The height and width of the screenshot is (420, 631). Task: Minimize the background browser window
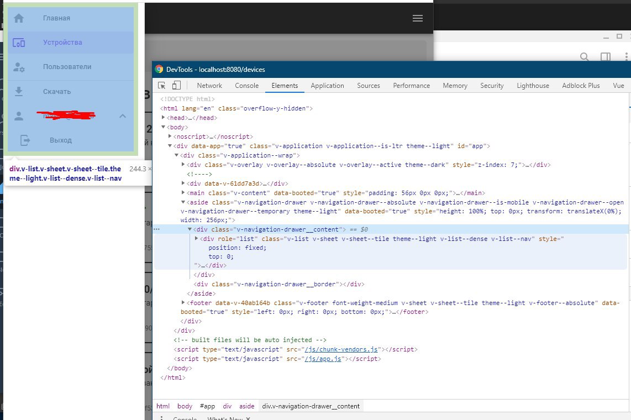[x=606, y=36]
